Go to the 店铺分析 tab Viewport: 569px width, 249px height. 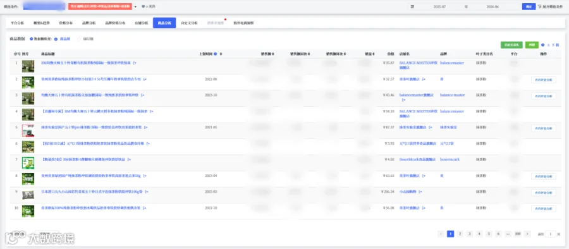141,23
